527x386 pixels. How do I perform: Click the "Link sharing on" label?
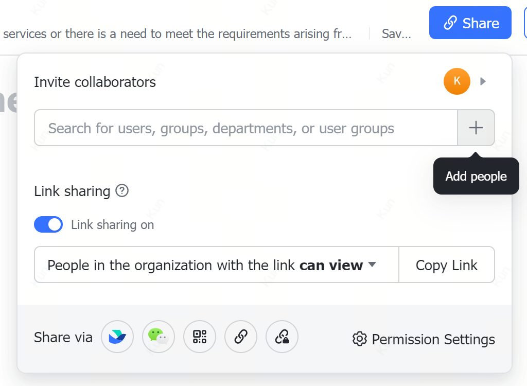pos(112,225)
